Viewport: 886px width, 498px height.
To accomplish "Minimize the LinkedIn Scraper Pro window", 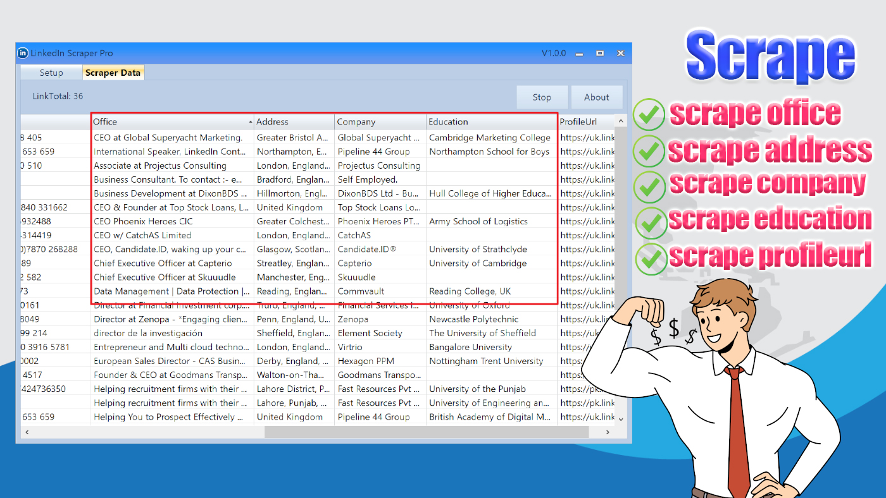I will coord(579,54).
